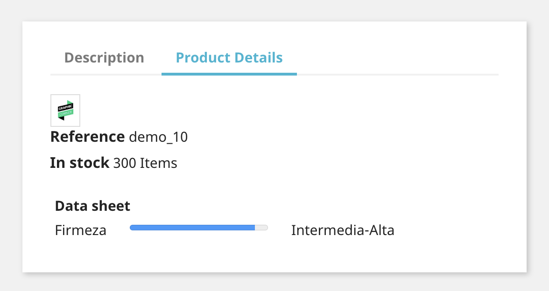Screen dimensions: 549x291
Task: Click the 300 Items stock quantity
Action: pos(145,163)
